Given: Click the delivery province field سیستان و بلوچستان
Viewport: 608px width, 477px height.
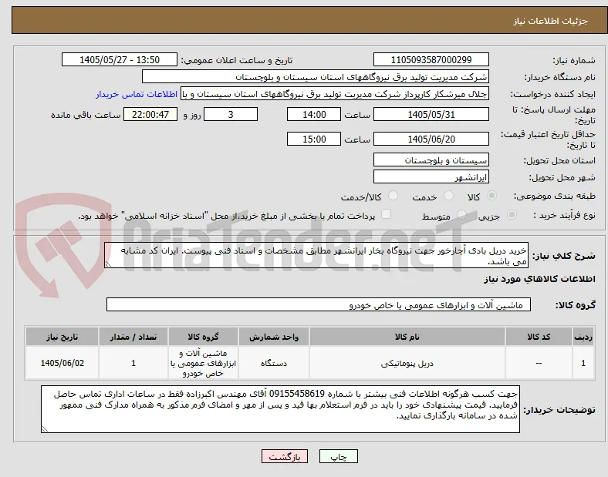Looking at the screenshot, I should click(x=431, y=160).
